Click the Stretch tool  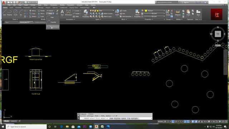click(x=33, y=16)
